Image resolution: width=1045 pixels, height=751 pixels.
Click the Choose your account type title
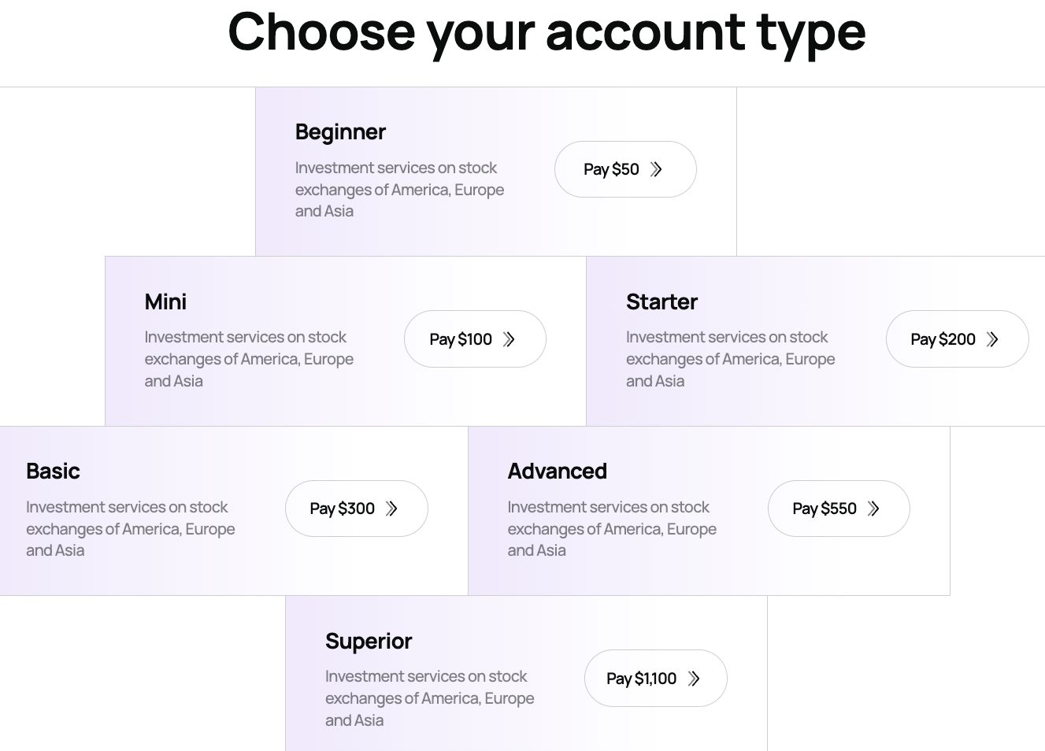point(547,33)
